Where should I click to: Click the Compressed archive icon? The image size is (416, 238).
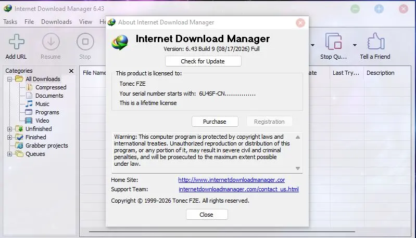[29, 87]
